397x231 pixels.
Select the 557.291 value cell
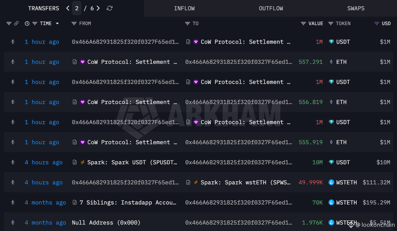coord(311,62)
